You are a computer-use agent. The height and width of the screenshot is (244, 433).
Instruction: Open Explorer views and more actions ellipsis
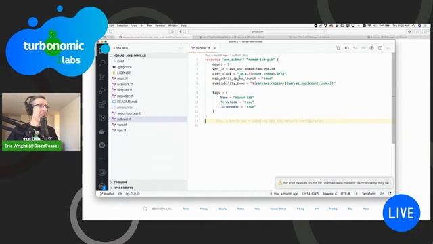click(x=181, y=48)
